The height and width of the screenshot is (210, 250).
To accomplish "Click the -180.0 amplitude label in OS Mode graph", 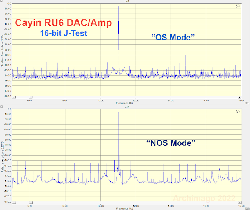I will click(x=8, y=96).
